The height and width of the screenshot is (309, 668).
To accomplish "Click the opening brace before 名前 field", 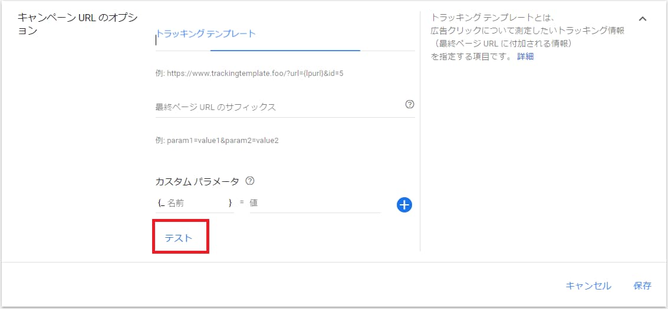I will click(160, 203).
